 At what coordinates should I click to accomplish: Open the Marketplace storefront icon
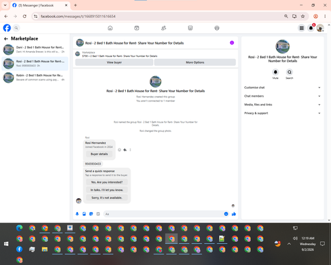[x=190, y=28]
